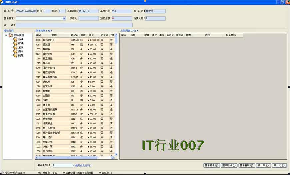Click the 会员价 header in the order list
The width and height of the screenshot is (290, 175).
pos(170,35)
